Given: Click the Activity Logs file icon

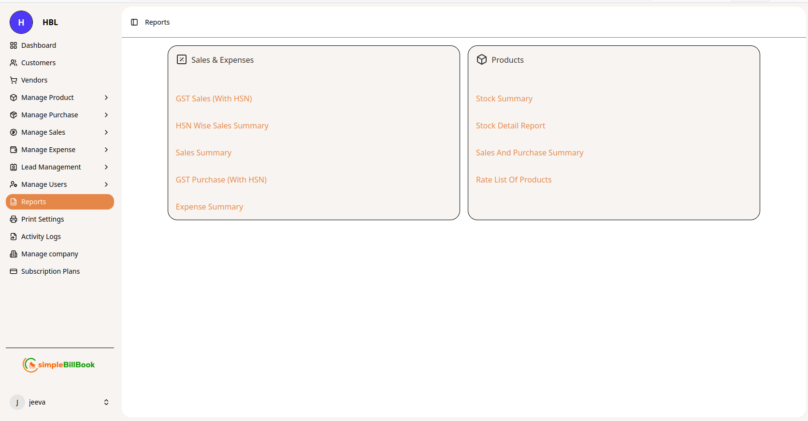Looking at the screenshot, I should pyautogui.click(x=14, y=237).
